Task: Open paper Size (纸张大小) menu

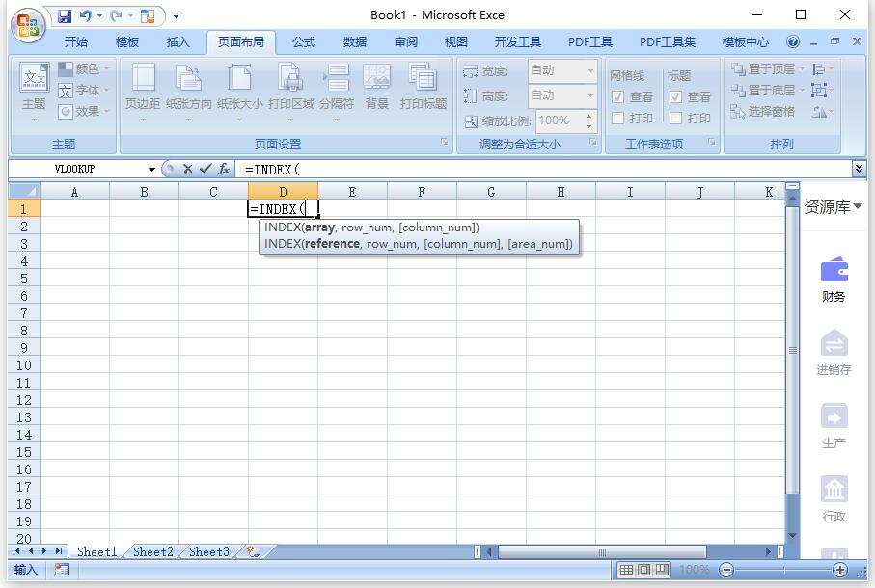Action: point(239,93)
